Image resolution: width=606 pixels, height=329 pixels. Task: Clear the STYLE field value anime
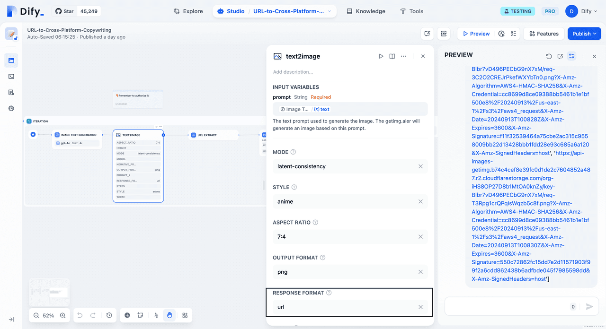[x=420, y=202]
